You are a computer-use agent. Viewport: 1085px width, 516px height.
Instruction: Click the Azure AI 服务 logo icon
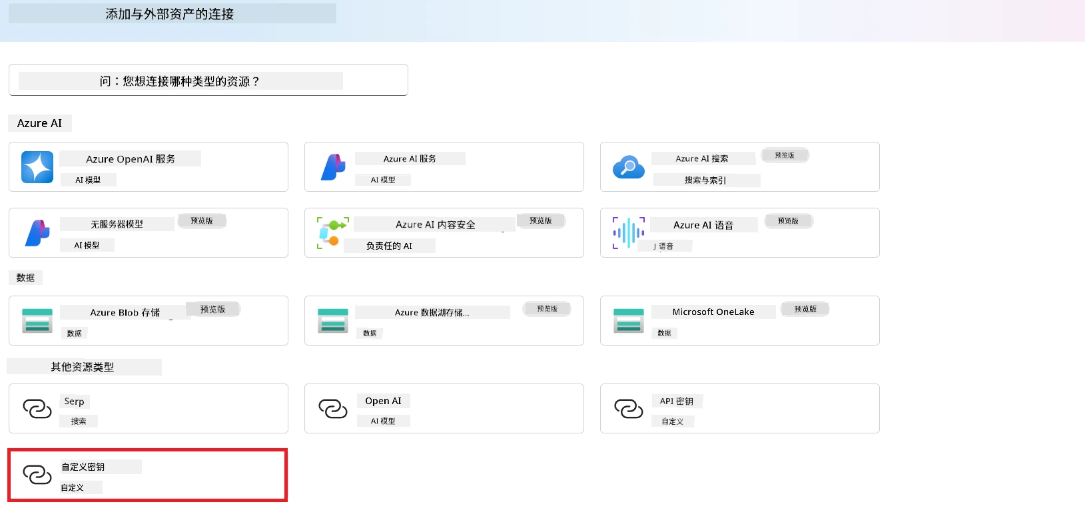click(333, 167)
